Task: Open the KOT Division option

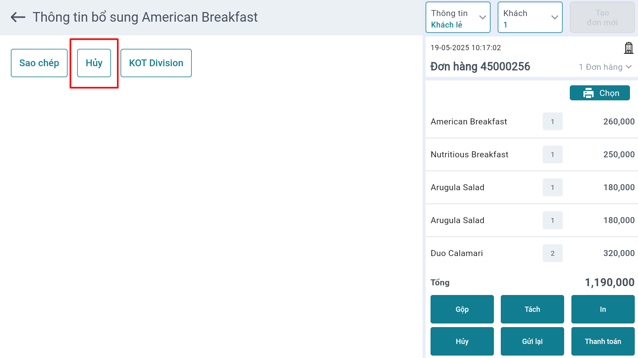Action: 156,63
